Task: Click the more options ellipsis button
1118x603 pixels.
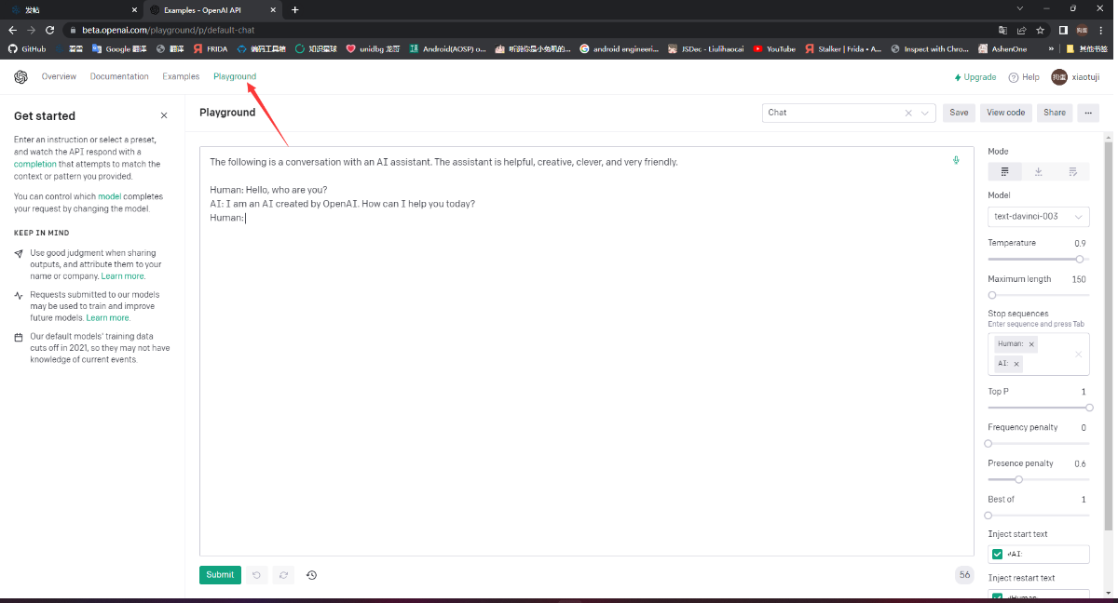Action: (x=1087, y=112)
